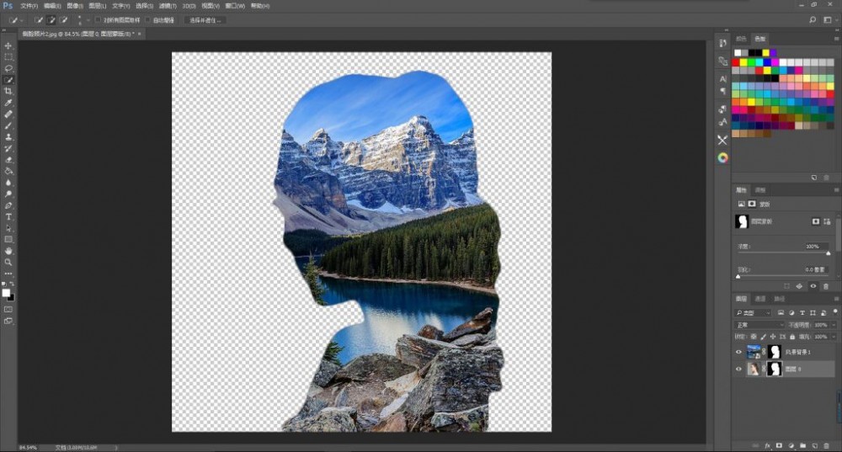This screenshot has height=452, width=842.
Task: Select the Move tool
Action: tap(8, 45)
